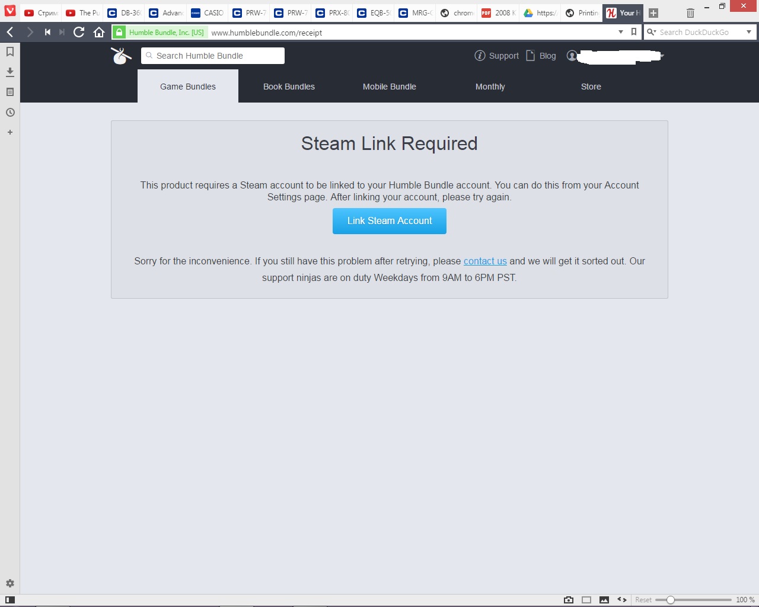Image resolution: width=759 pixels, height=607 pixels.
Task: Select the Mobile Bundle tab
Action: [390, 87]
